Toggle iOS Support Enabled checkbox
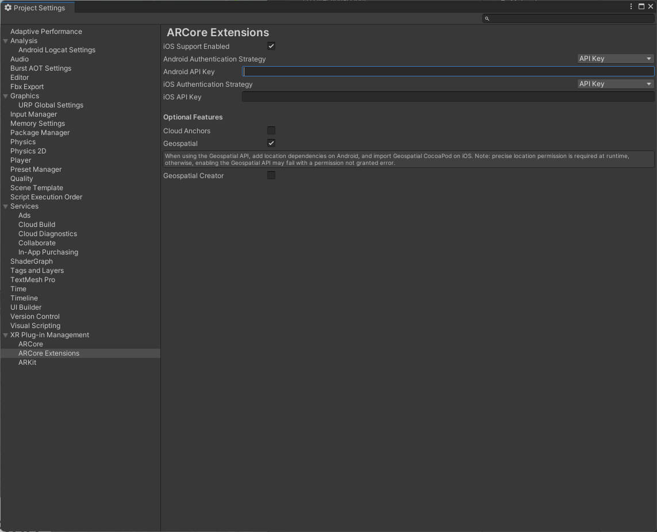The height and width of the screenshot is (532, 657). tap(271, 46)
